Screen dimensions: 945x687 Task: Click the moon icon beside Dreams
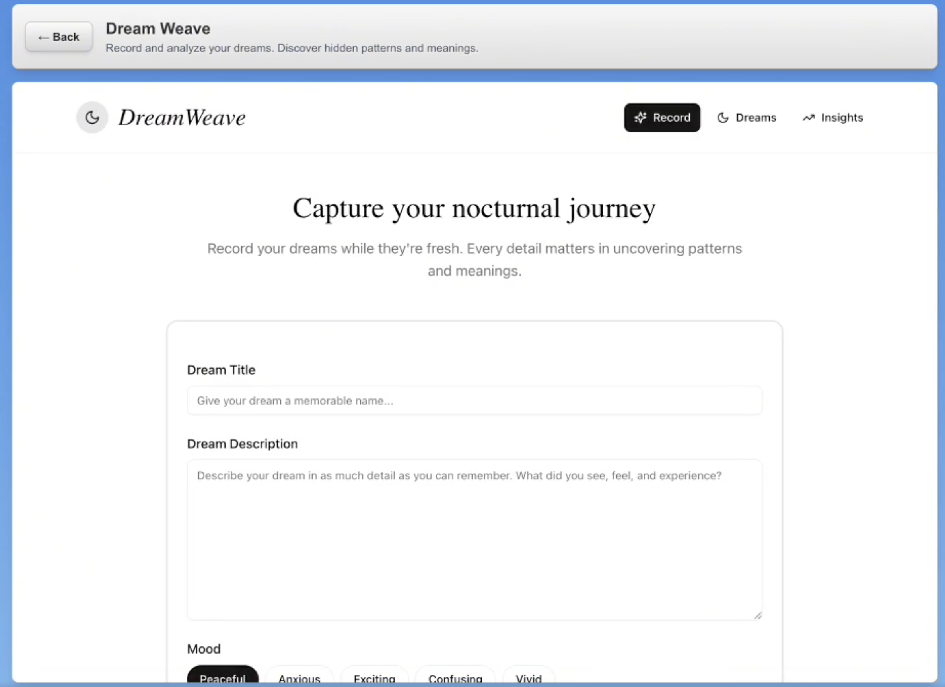coord(722,118)
